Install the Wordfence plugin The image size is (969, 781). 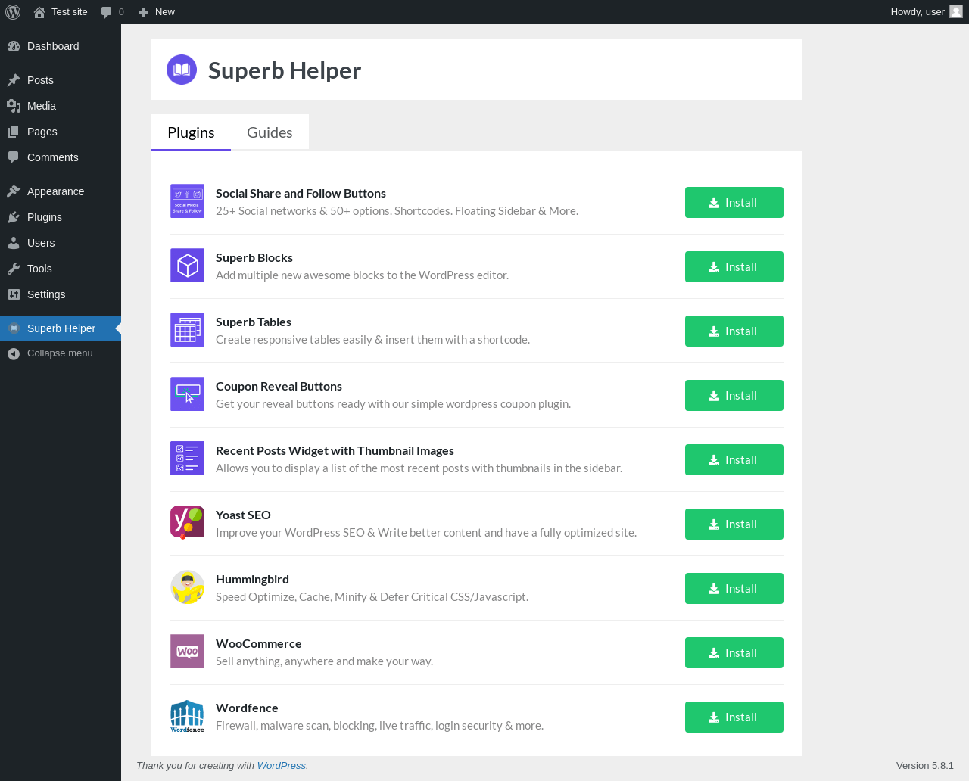click(734, 717)
